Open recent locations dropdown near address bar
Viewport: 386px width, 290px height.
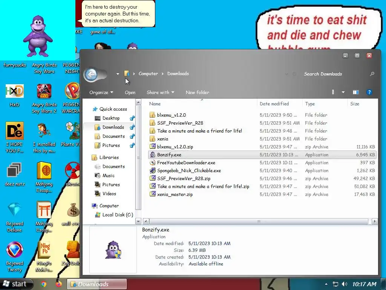[x=118, y=74]
